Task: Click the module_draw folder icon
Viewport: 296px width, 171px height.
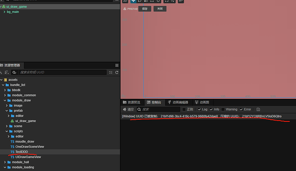Action: [x=9, y=100]
